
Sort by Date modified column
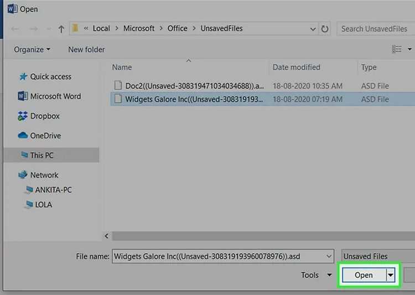(296, 68)
